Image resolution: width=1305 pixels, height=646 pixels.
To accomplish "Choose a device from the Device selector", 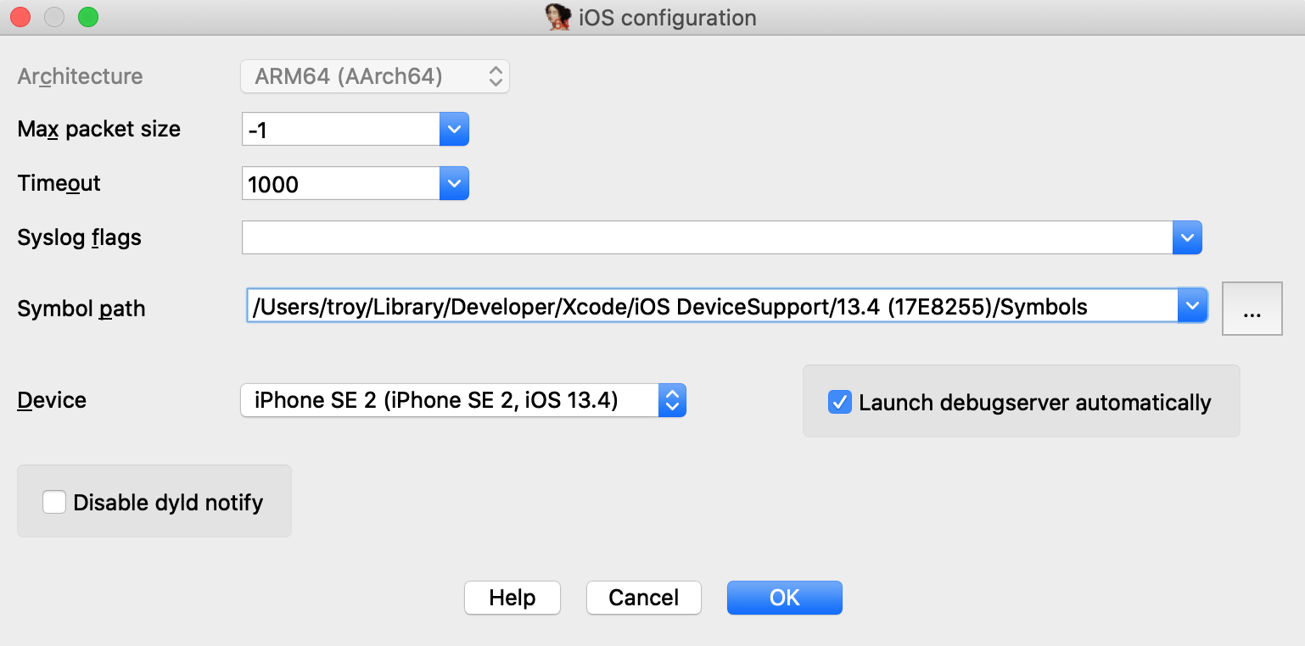I will coord(462,400).
